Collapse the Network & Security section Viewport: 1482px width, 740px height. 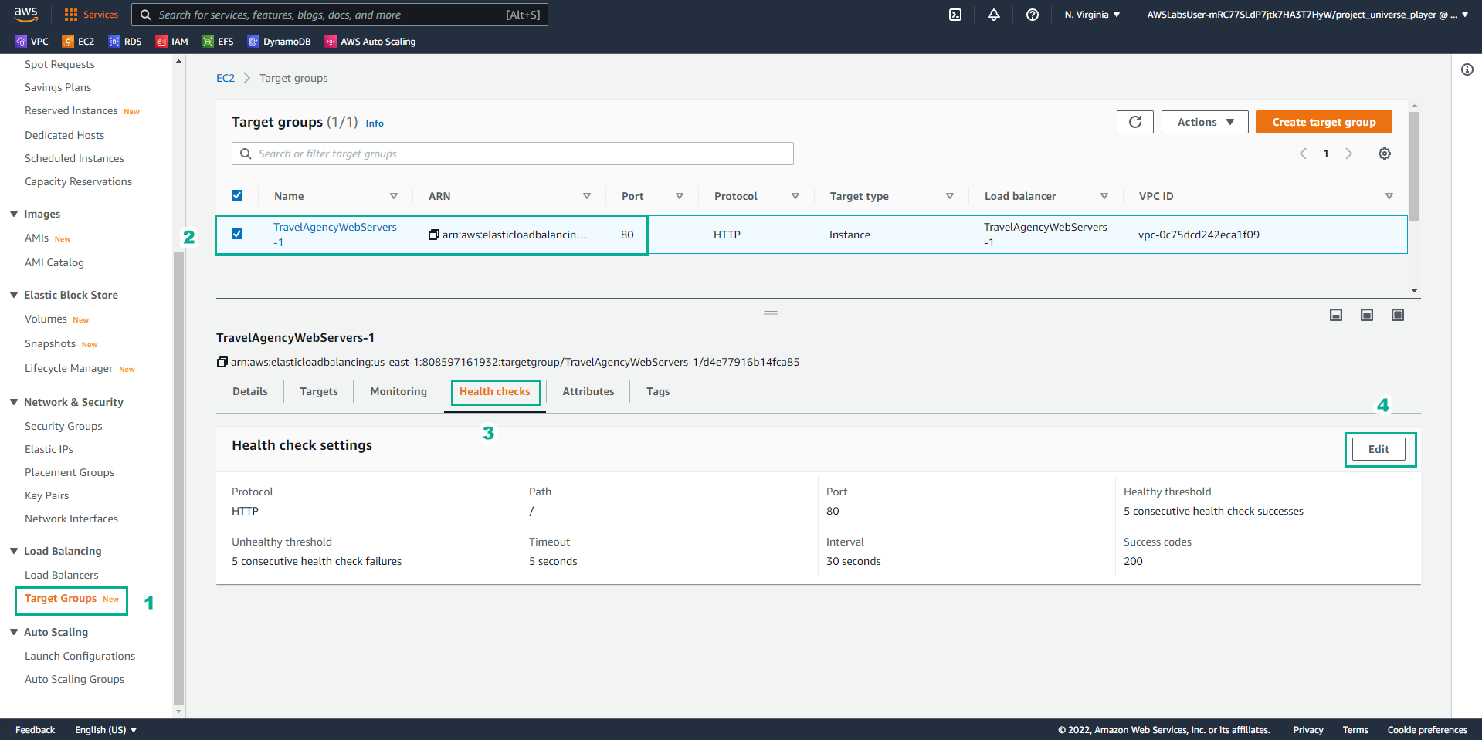point(14,402)
